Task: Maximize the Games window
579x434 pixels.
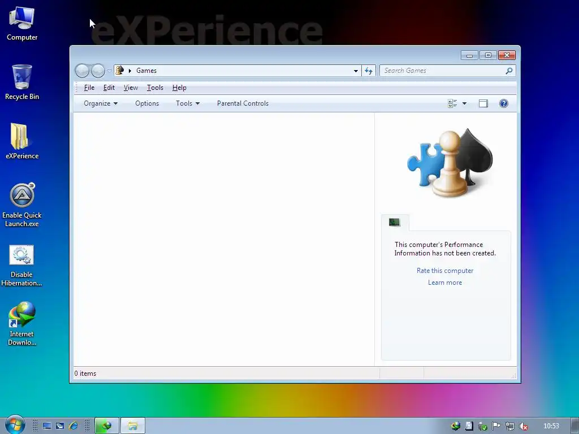Action: [x=488, y=55]
